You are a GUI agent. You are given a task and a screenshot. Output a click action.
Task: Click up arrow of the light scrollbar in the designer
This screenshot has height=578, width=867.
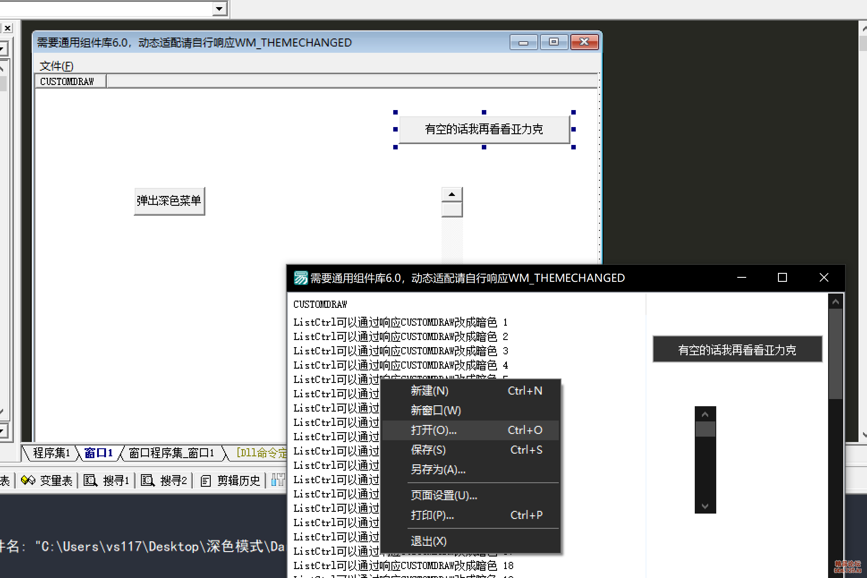(452, 194)
